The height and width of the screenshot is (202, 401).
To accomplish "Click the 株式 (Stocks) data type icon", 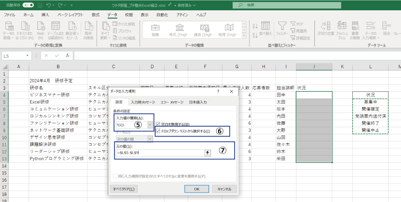I will pos(180,28).
